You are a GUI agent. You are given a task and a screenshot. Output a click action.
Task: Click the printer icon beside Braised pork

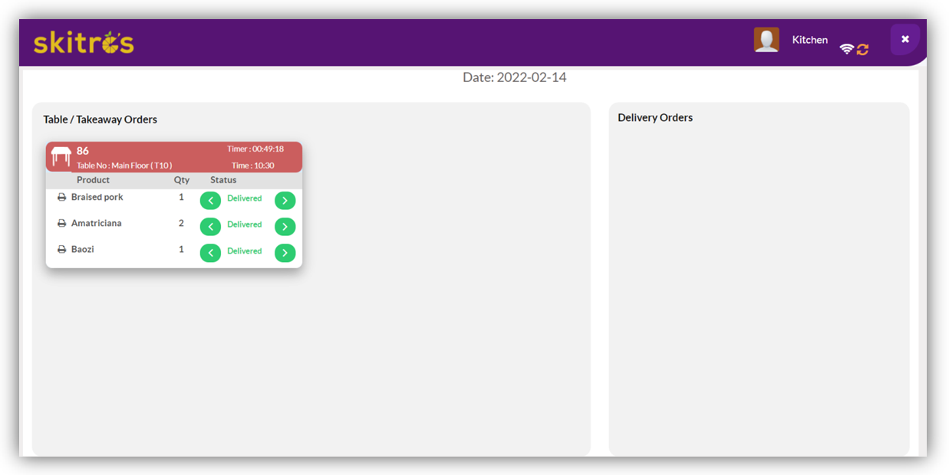pos(62,198)
